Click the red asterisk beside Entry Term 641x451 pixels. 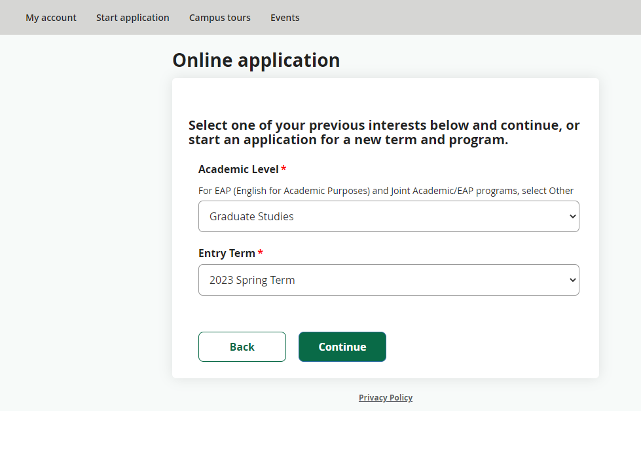coord(261,252)
